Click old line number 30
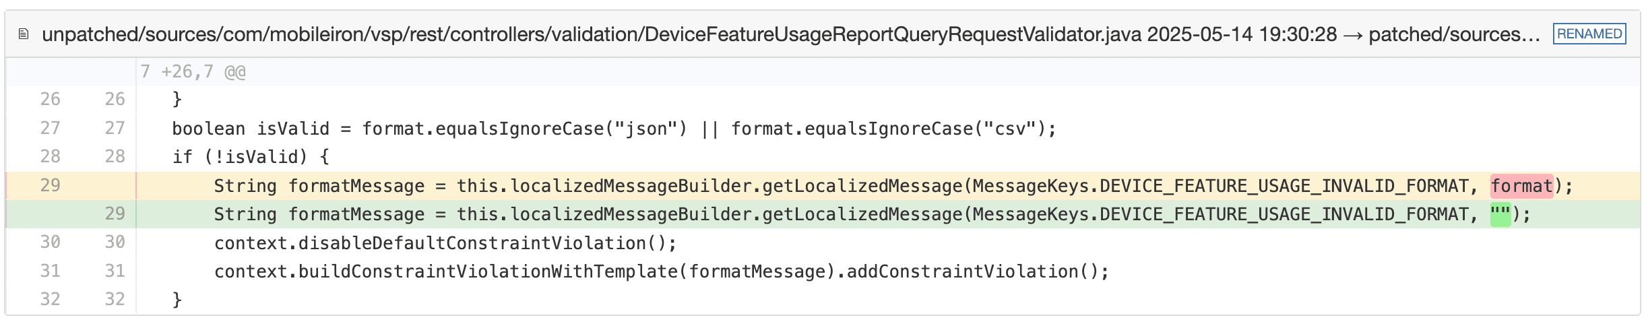This screenshot has width=1644, height=326. [50, 242]
